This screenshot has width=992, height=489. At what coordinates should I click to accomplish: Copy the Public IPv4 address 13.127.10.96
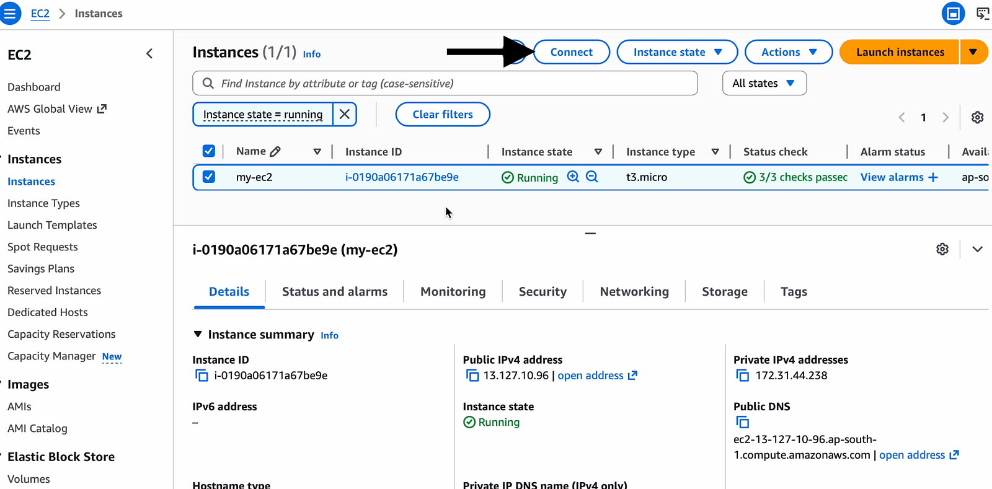(x=472, y=376)
